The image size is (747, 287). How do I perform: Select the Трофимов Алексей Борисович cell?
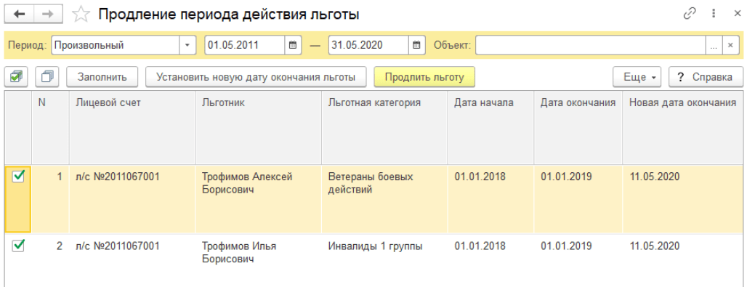point(258,199)
